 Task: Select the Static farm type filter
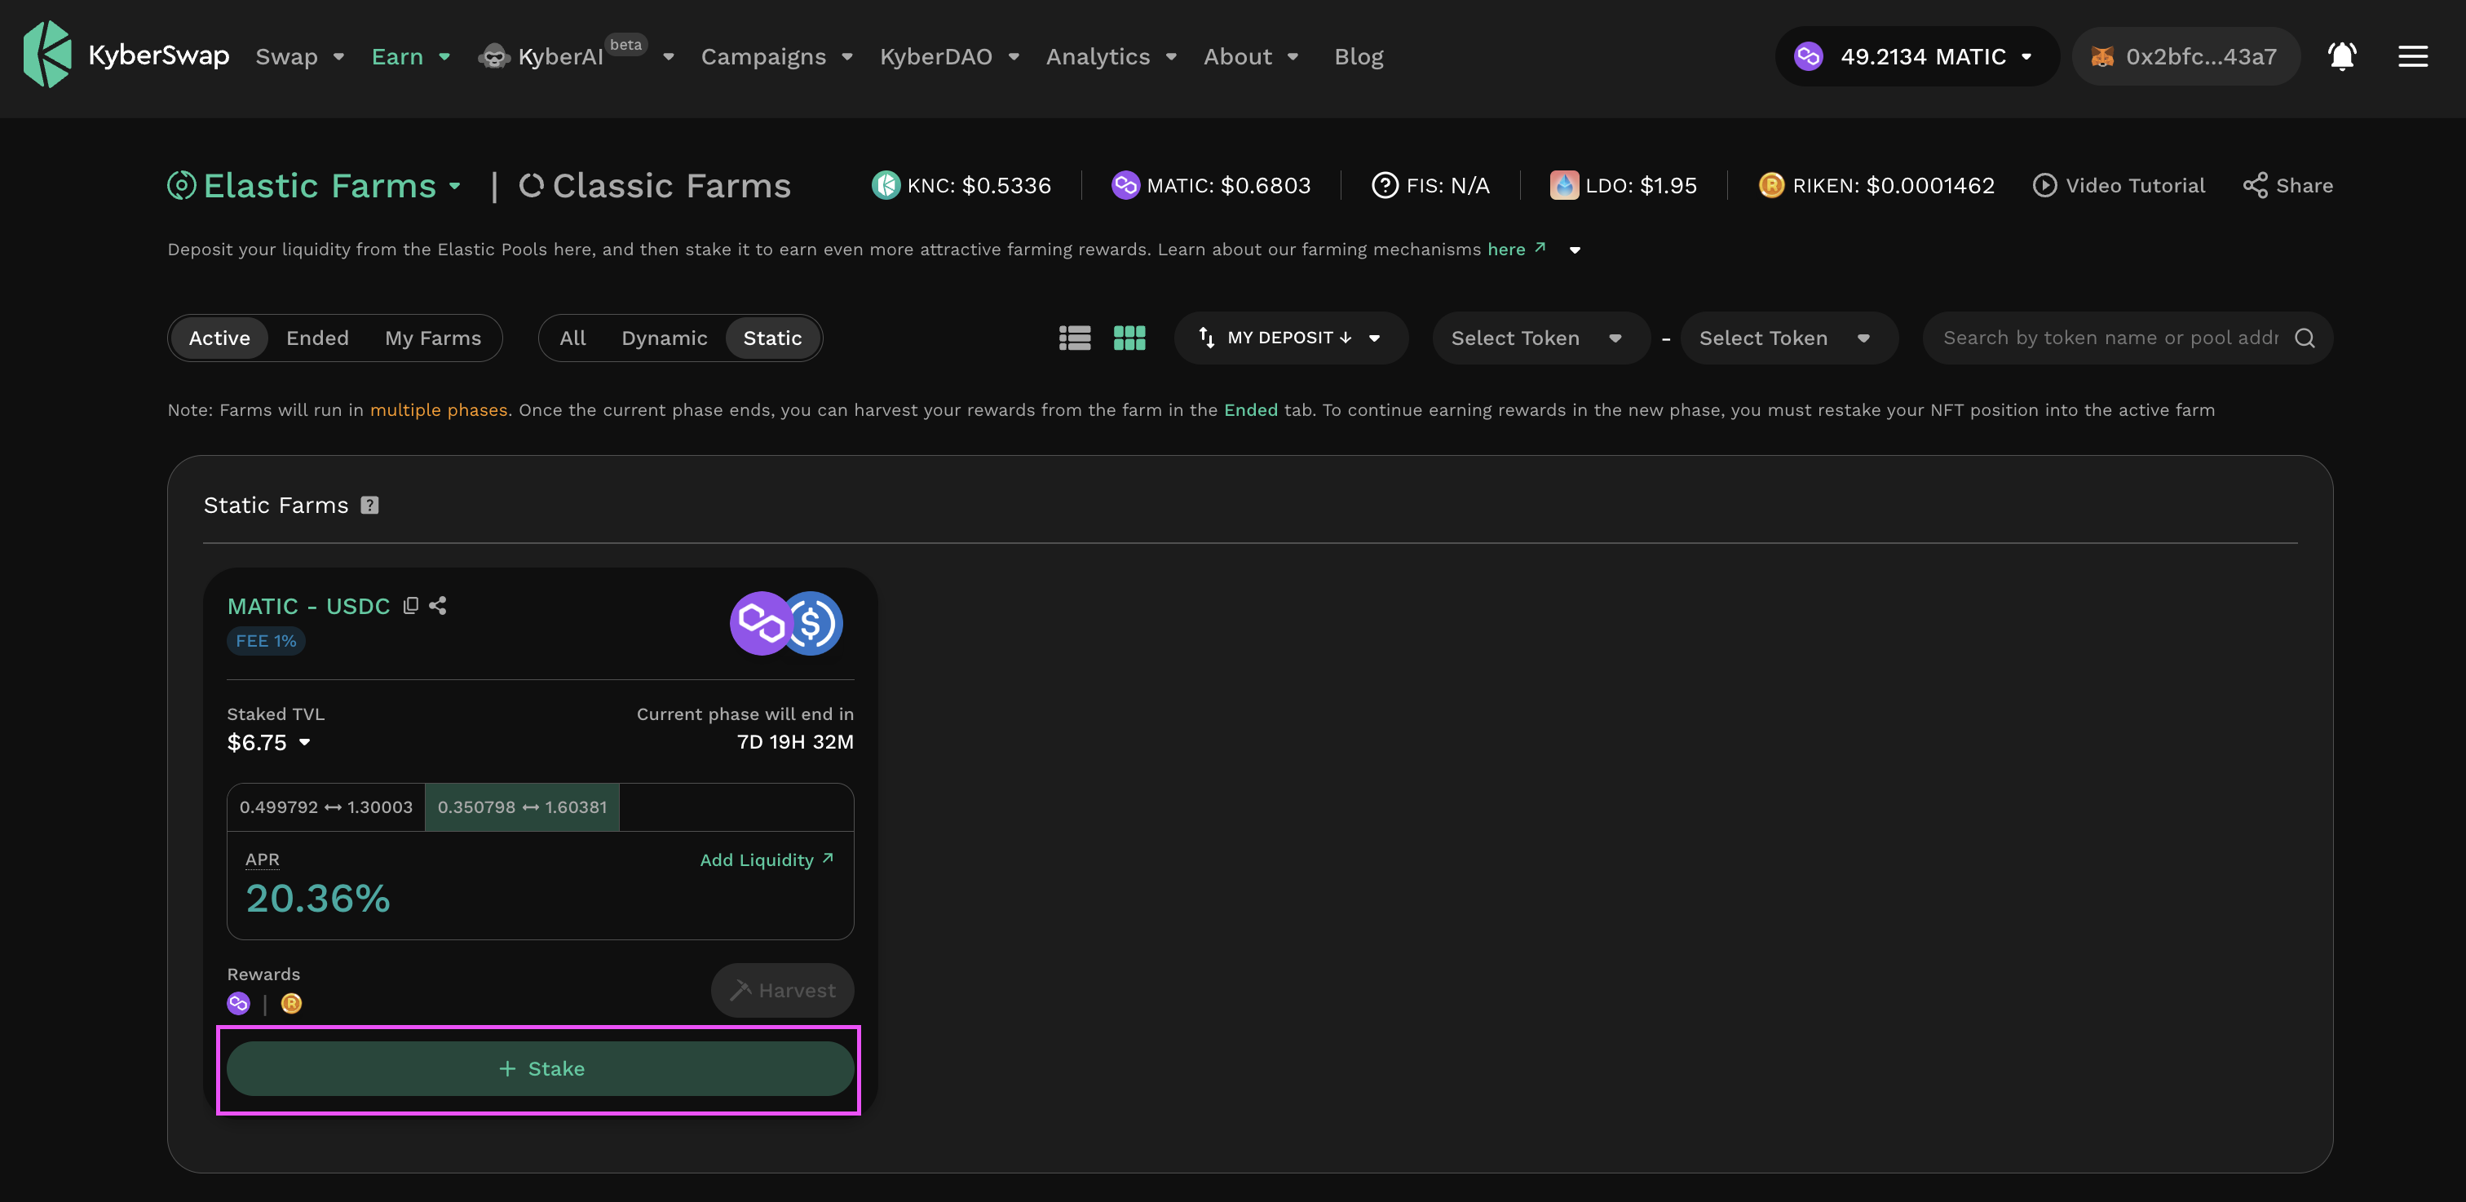point(772,338)
